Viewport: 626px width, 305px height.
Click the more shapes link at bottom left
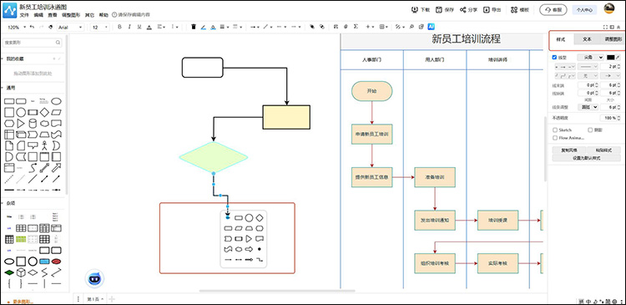(x=20, y=302)
